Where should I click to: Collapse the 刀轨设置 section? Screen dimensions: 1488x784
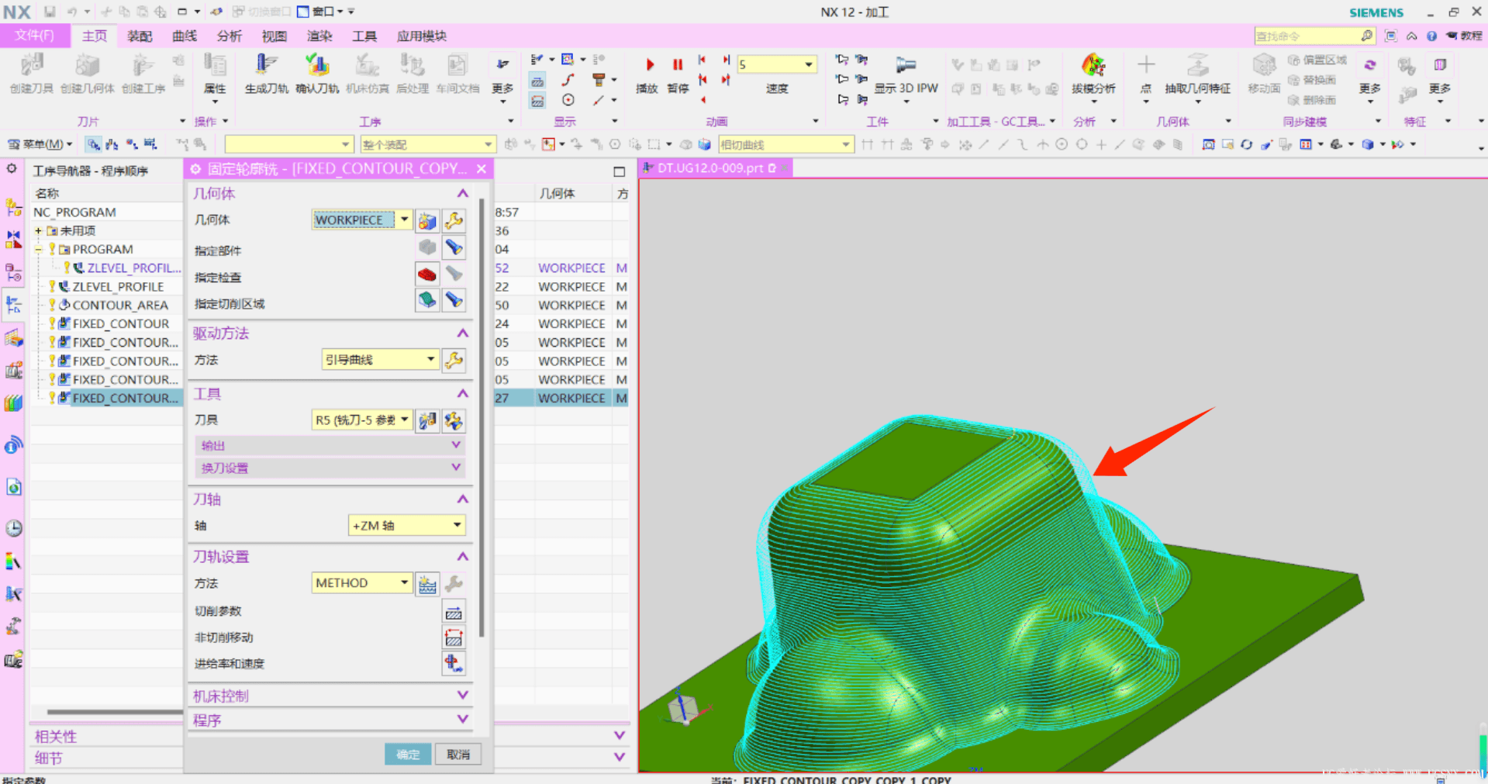(463, 557)
